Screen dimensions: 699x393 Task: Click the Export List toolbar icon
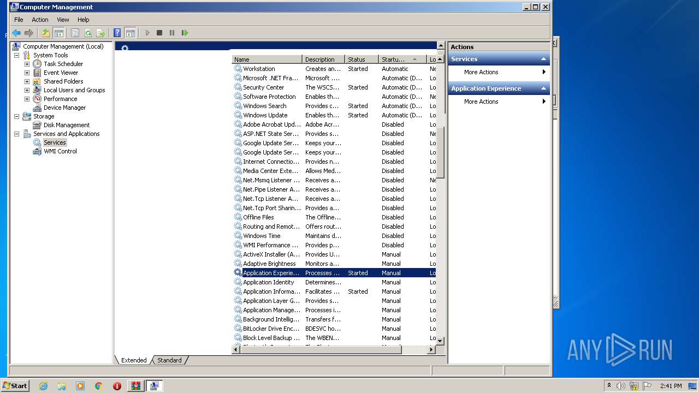coord(100,33)
